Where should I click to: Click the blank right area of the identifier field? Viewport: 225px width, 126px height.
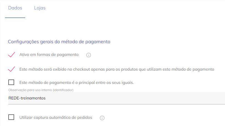[x=143, y=98]
